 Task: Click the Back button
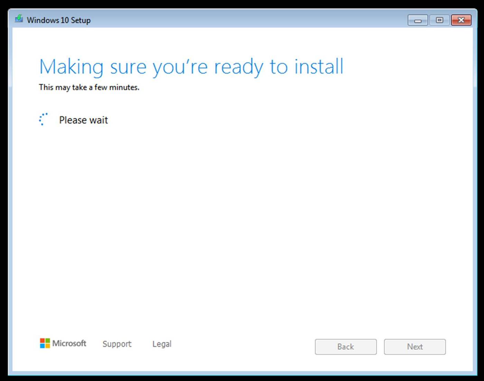(x=345, y=347)
